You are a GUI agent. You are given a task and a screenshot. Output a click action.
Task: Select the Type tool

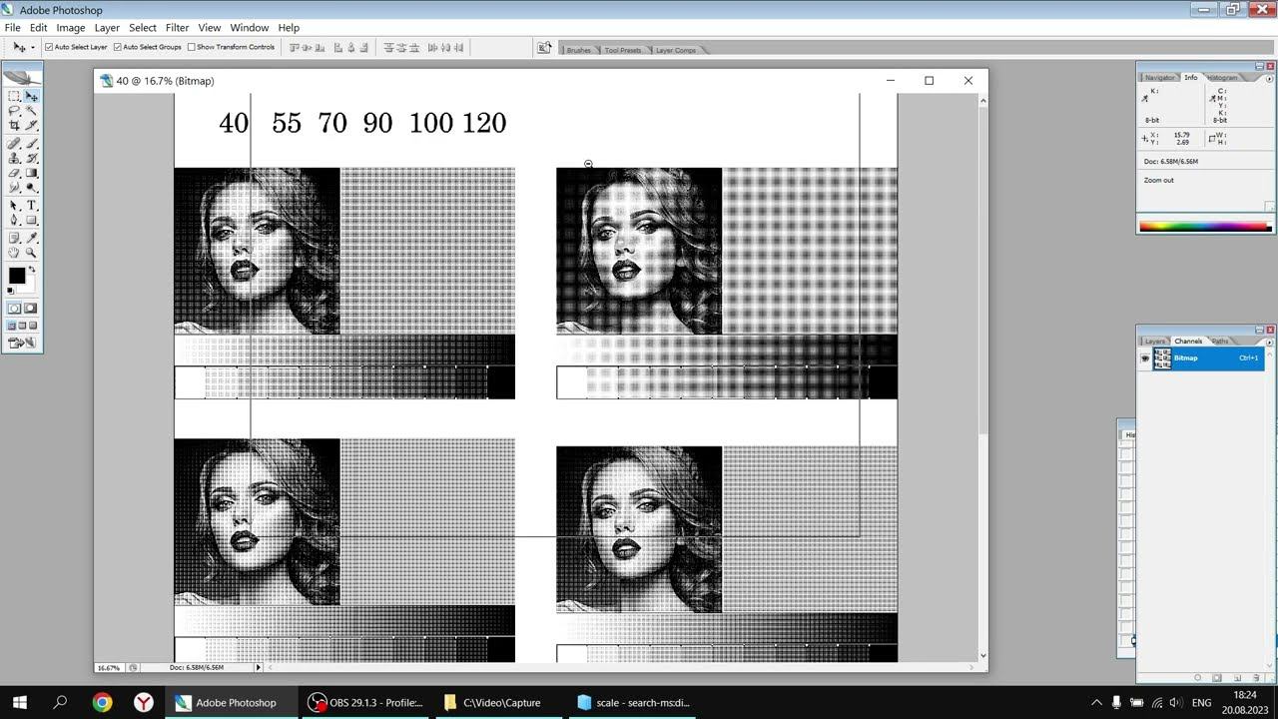pos(31,205)
